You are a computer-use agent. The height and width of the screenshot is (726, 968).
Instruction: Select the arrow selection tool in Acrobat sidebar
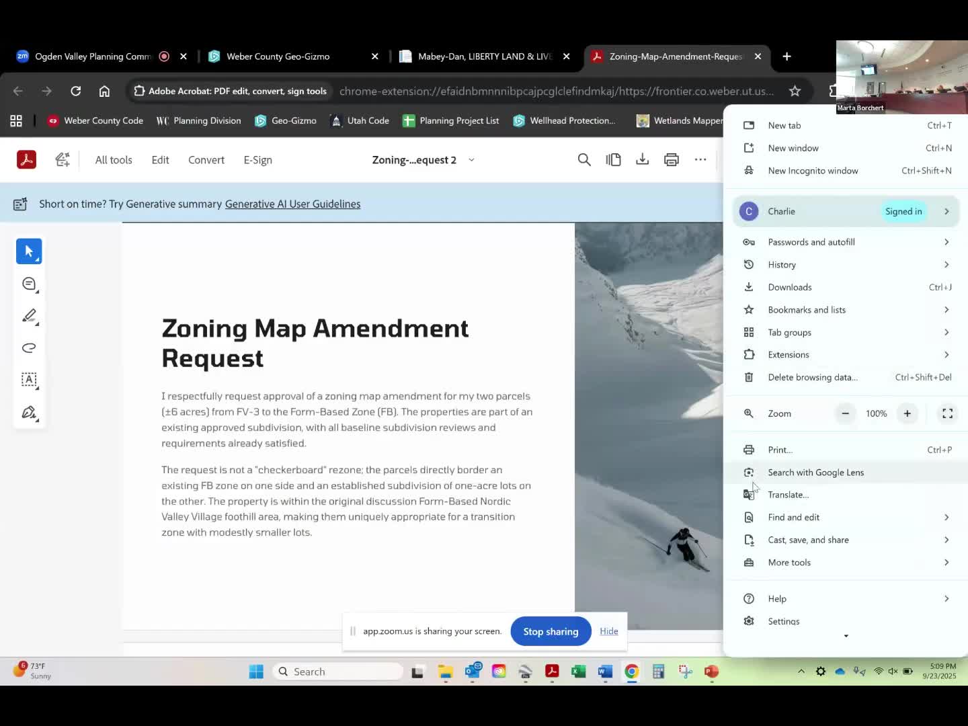pyautogui.click(x=29, y=251)
